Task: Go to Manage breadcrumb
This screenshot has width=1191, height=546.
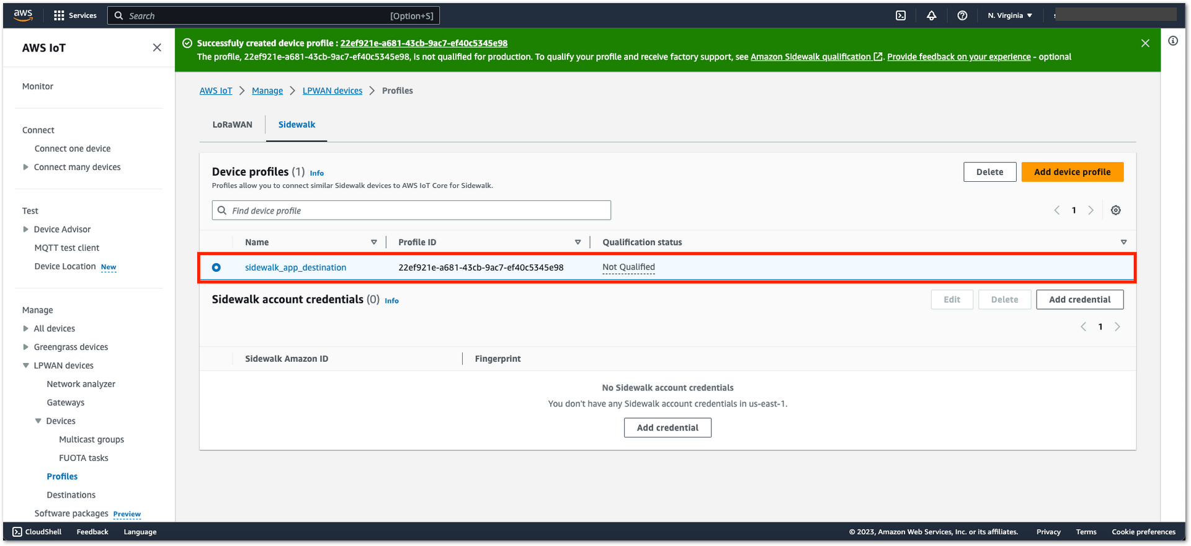Action: [x=267, y=91]
